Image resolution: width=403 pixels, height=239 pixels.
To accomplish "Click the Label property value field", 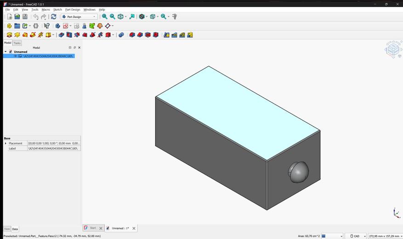I will [54, 149].
